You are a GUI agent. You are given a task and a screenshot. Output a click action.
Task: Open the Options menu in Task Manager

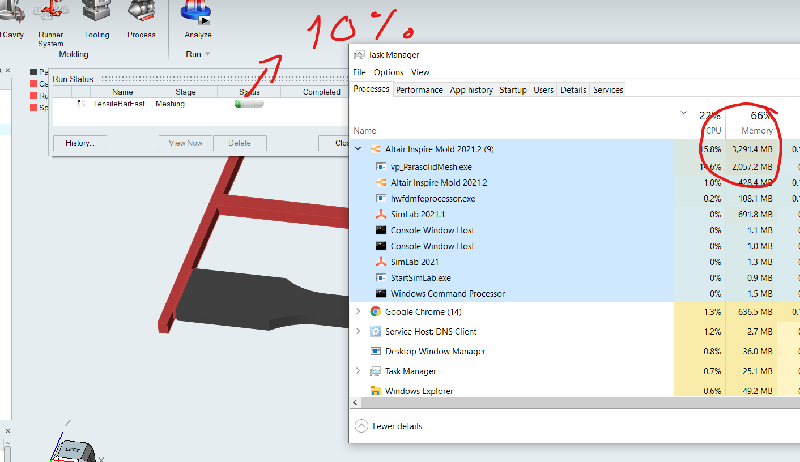tap(389, 72)
